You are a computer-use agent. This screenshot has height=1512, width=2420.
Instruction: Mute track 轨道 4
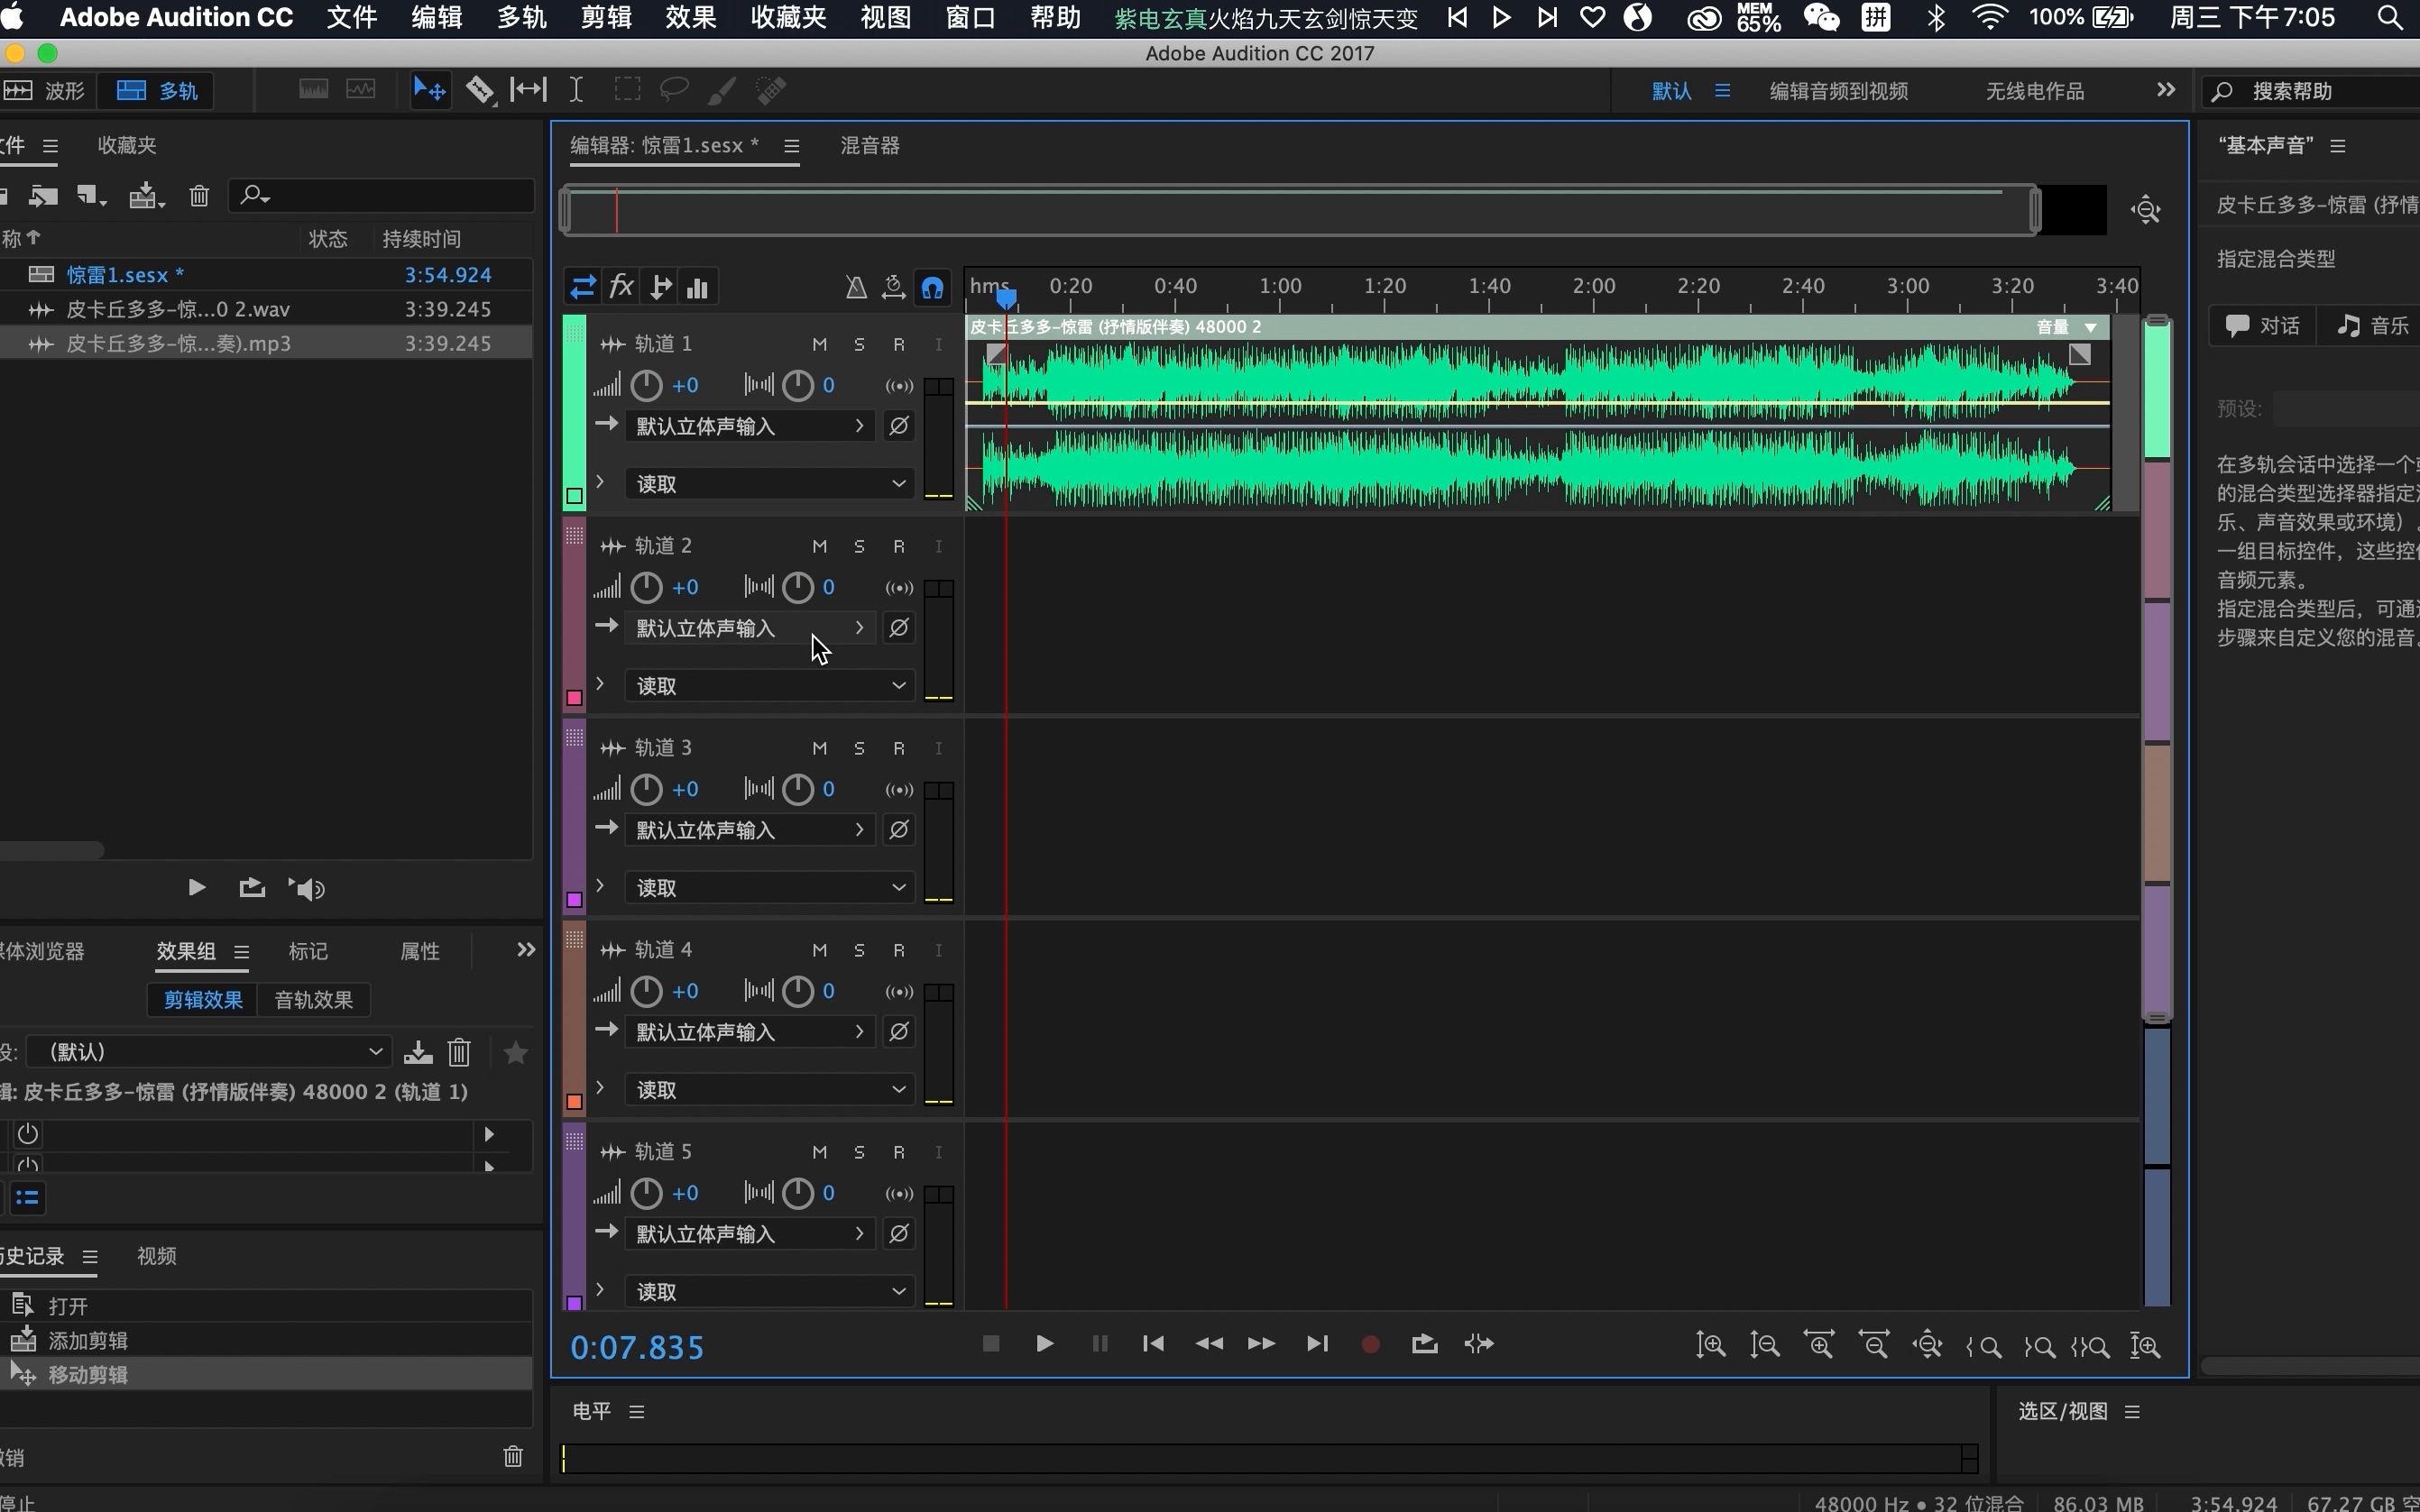[x=819, y=950]
